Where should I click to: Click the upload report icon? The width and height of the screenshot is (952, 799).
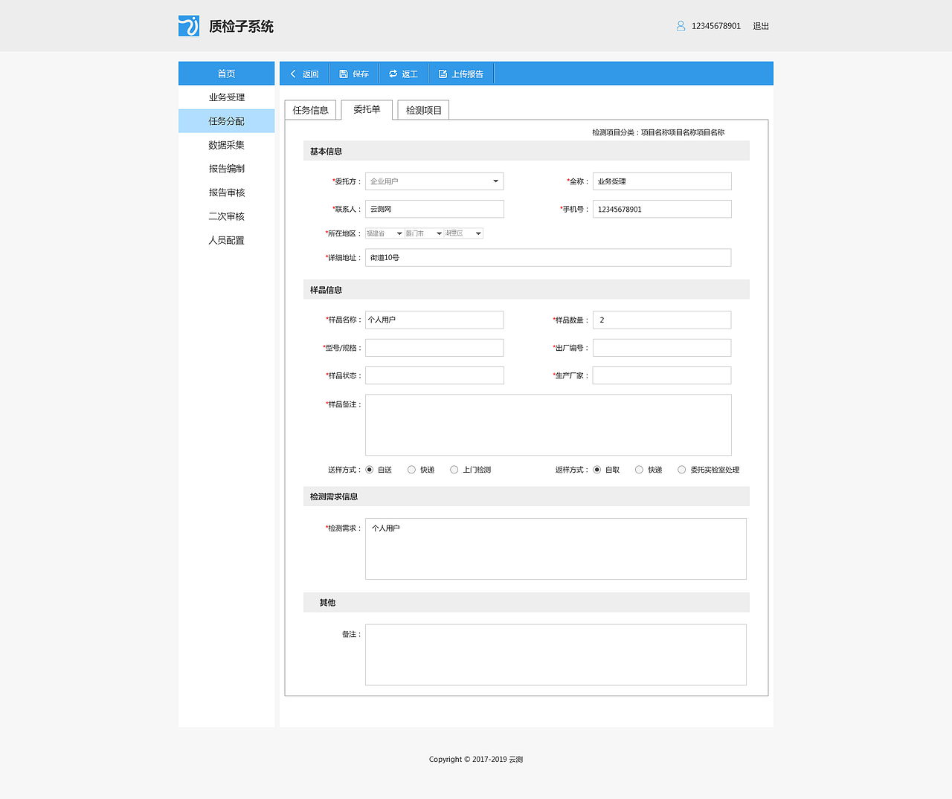[x=443, y=74]
